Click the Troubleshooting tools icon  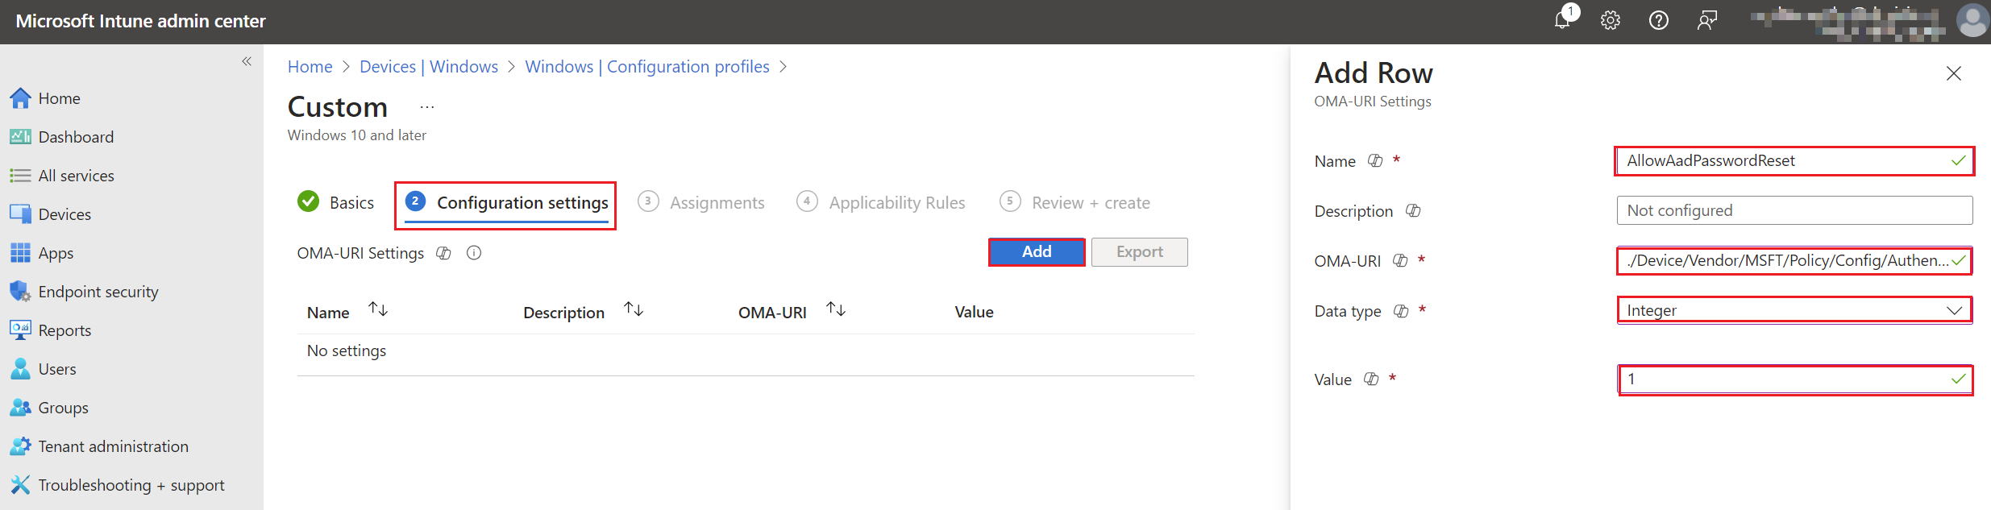click(x=20, y=485)
